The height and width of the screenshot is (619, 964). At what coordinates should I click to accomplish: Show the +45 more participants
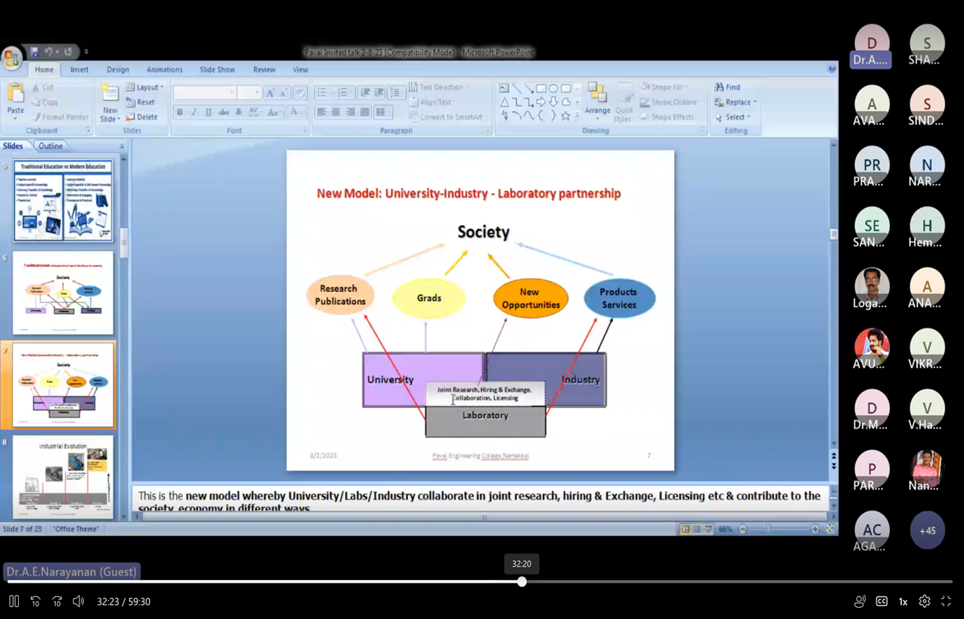pos(927,530)
